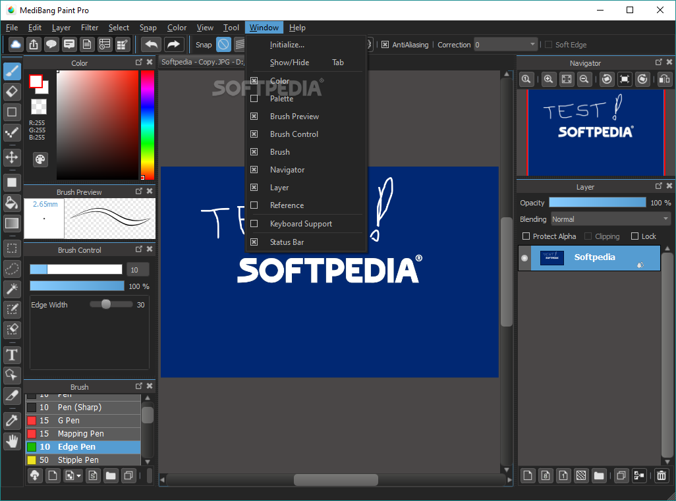
Task: Click the Navigator preview thumbnail
Action: click(x=596, y=133)
